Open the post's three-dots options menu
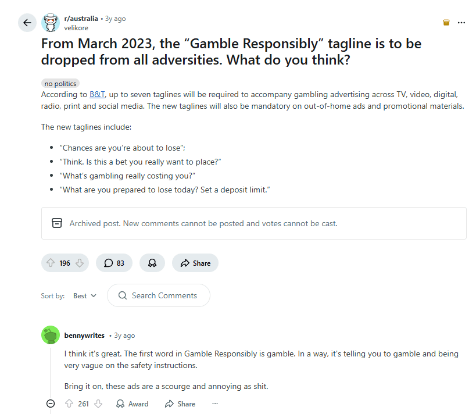This screenshot has height=414, width=476. pos(461,23)
